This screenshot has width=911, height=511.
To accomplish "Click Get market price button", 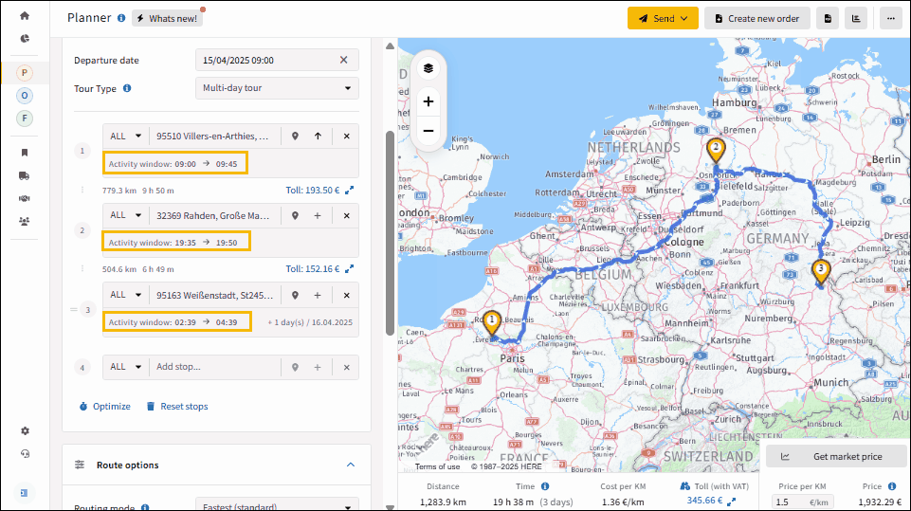I will (x=838, y=456).
